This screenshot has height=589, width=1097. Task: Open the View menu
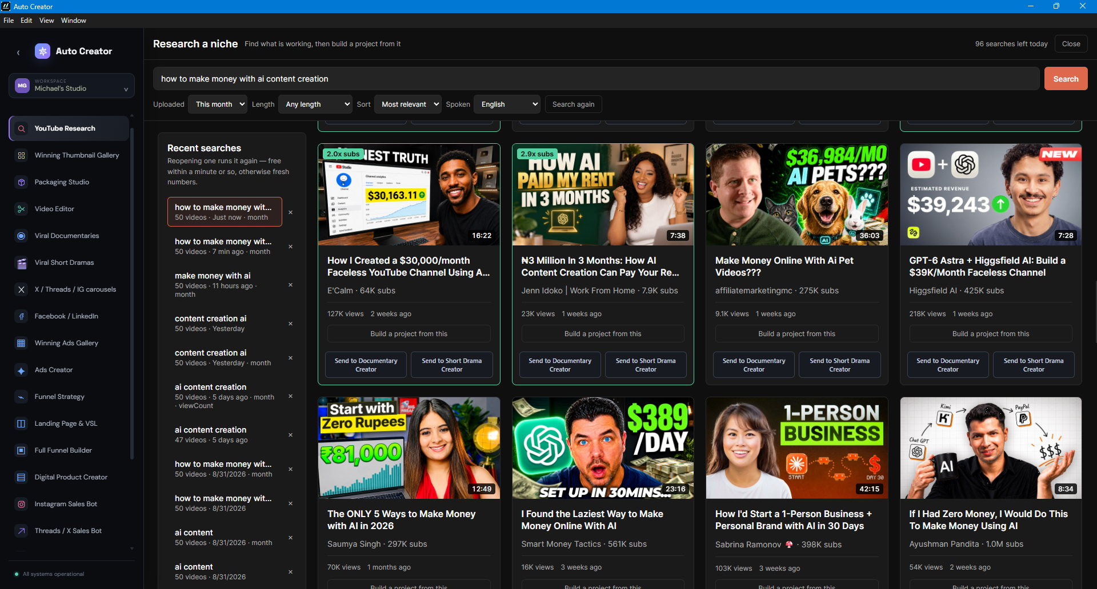[x=47, y=21]
